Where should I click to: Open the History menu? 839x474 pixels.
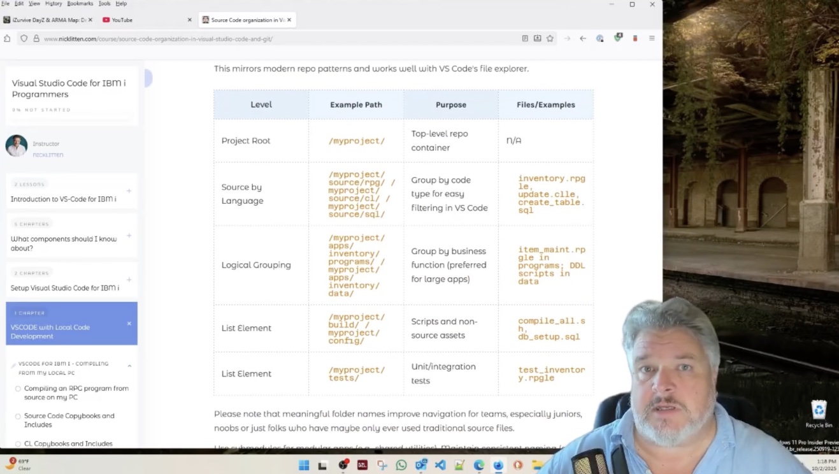click(54, 4)
